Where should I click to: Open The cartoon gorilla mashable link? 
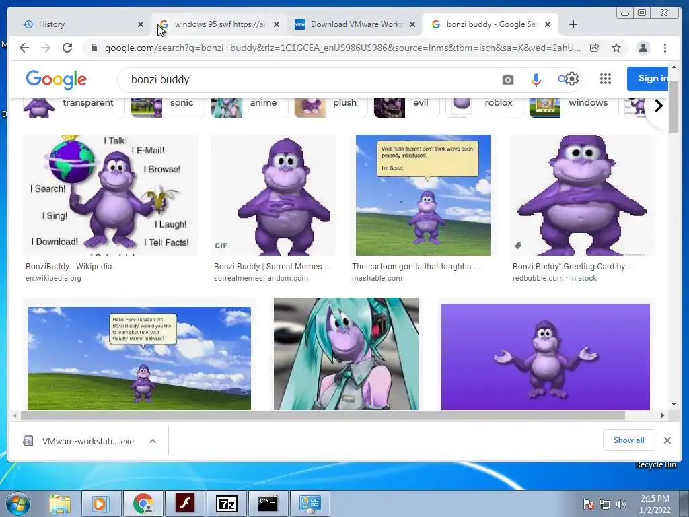coord(416,267)
